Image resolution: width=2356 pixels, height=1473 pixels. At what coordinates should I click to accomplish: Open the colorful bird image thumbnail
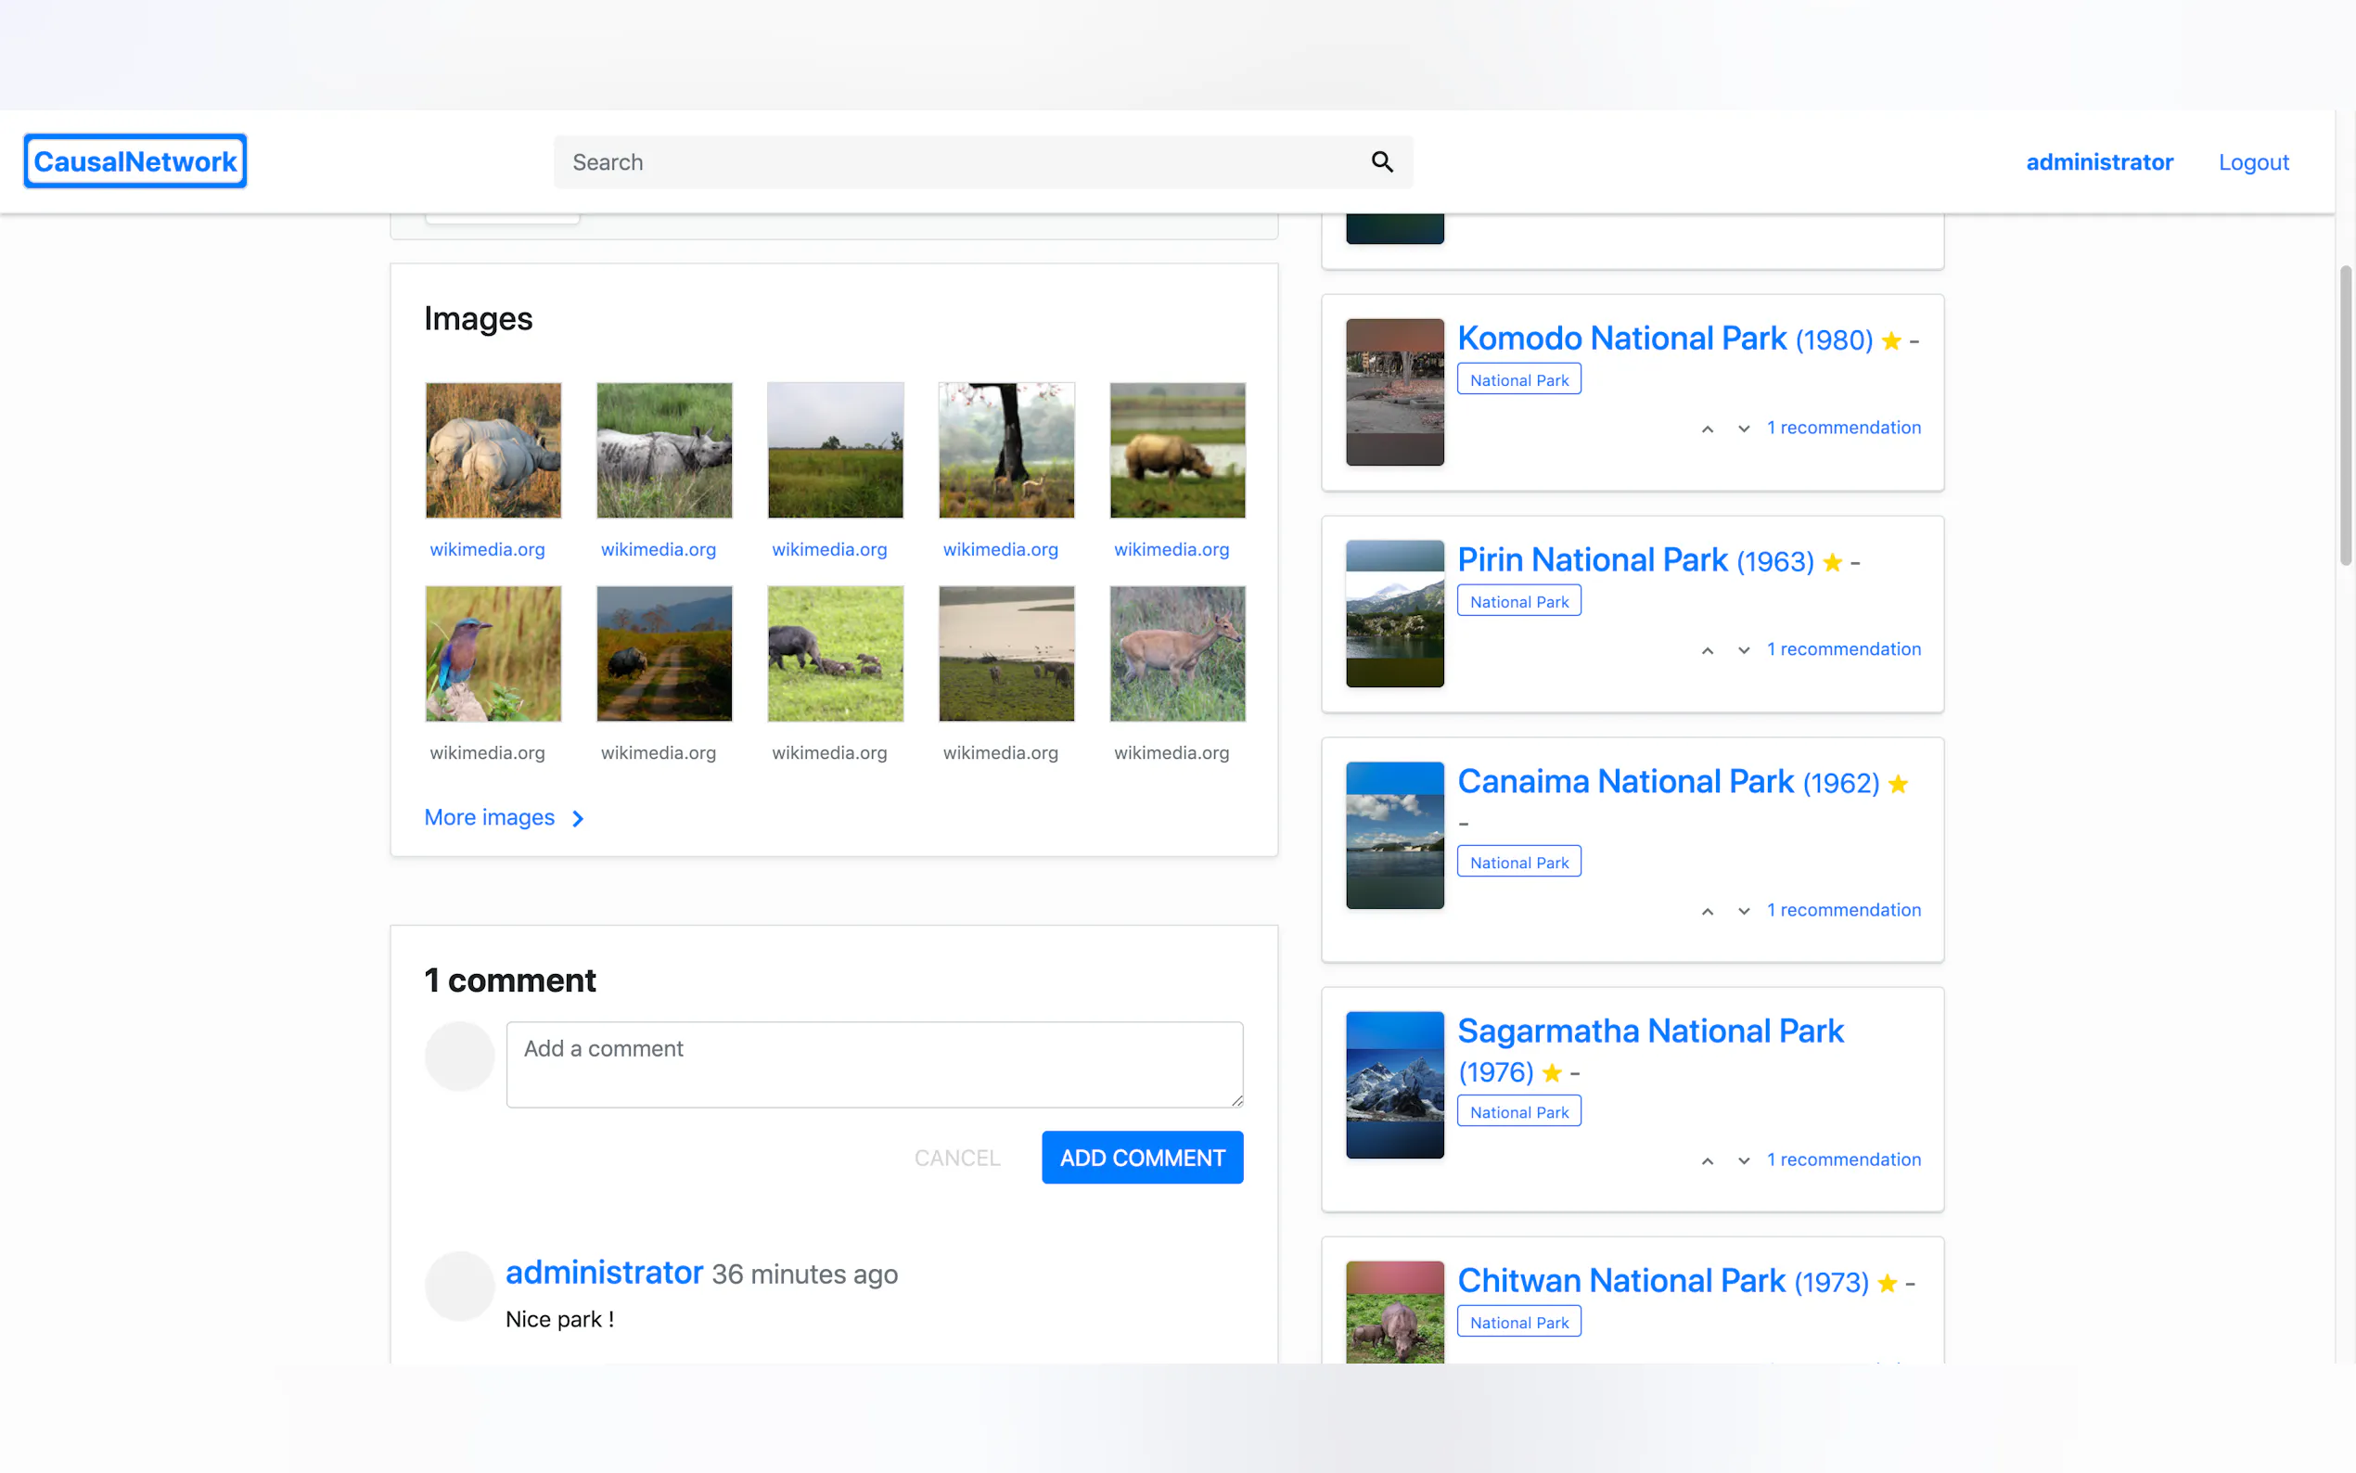pyautogui.click(x=493, y=654)
